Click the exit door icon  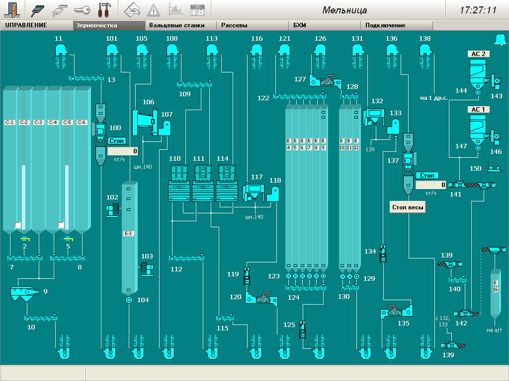pyautogui.click(x=13, y=10)
